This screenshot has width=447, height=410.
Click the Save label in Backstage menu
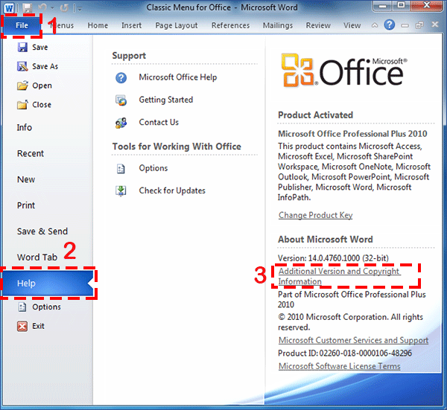click(40, 48)
